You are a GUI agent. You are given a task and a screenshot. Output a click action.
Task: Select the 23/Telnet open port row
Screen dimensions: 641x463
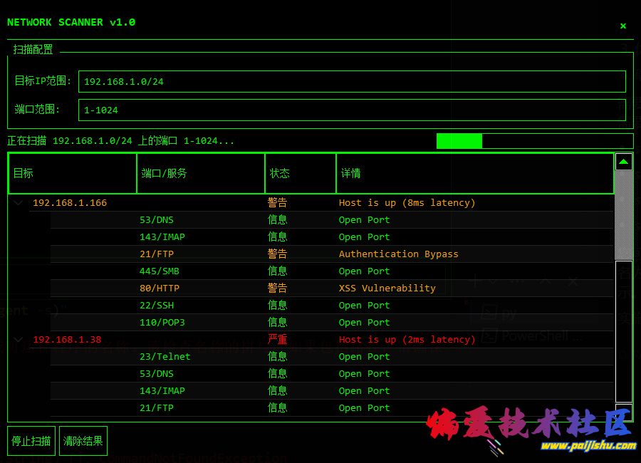[332, 357]
